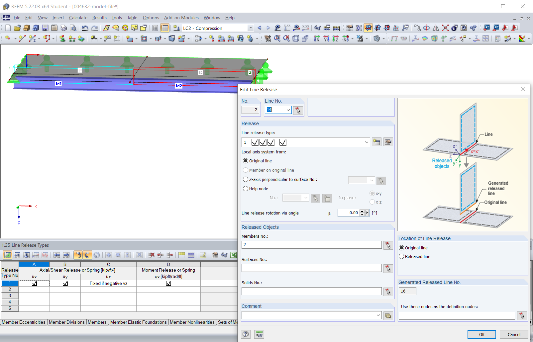Open the Add-on Modules menu
The height and width of the screenshot is (342, 533).
tap(181, 18)
